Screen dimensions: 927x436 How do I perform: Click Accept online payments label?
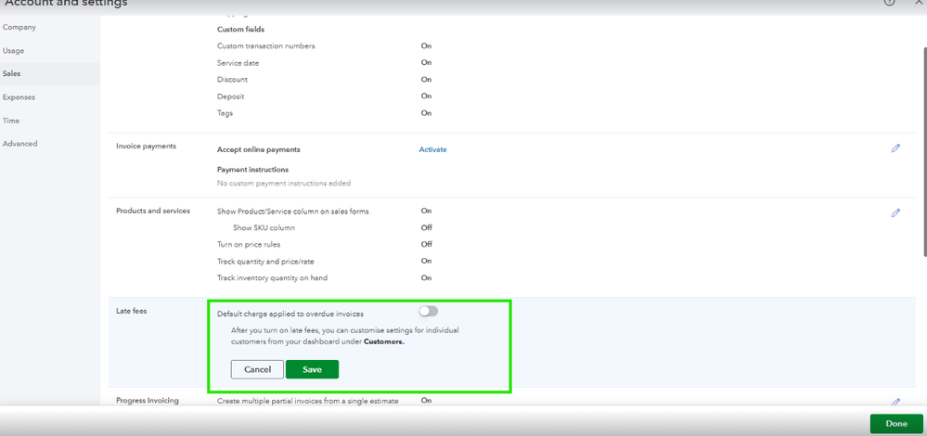[258, 149]
